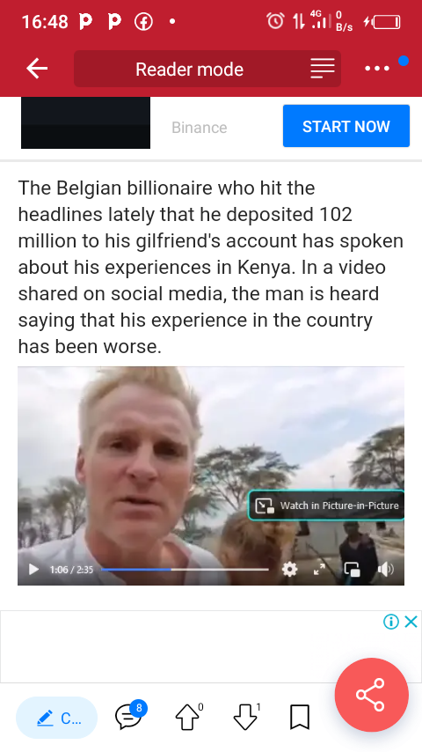The height and width of the screenshot is (752, 422).
Task: Bookmark this article
Action: [x=300, y=717]
